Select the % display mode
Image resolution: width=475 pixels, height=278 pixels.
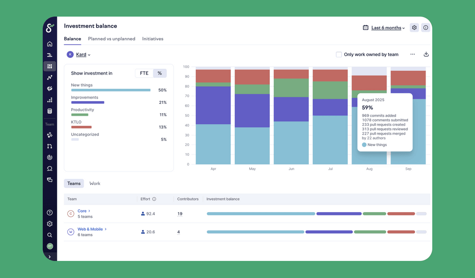pos(160,73)
